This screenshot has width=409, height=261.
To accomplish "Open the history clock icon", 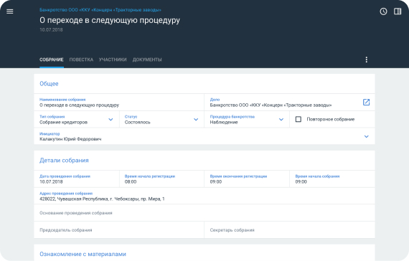I will pyautogui.click(x=383, y=11).
